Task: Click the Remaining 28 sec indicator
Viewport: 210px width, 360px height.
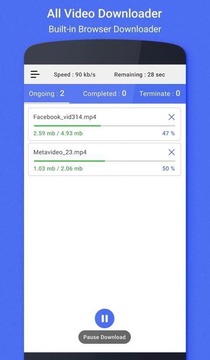Action: tap(140, 75)
